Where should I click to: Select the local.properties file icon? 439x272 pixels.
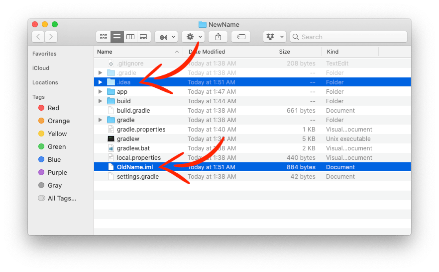tap(111, 158)
